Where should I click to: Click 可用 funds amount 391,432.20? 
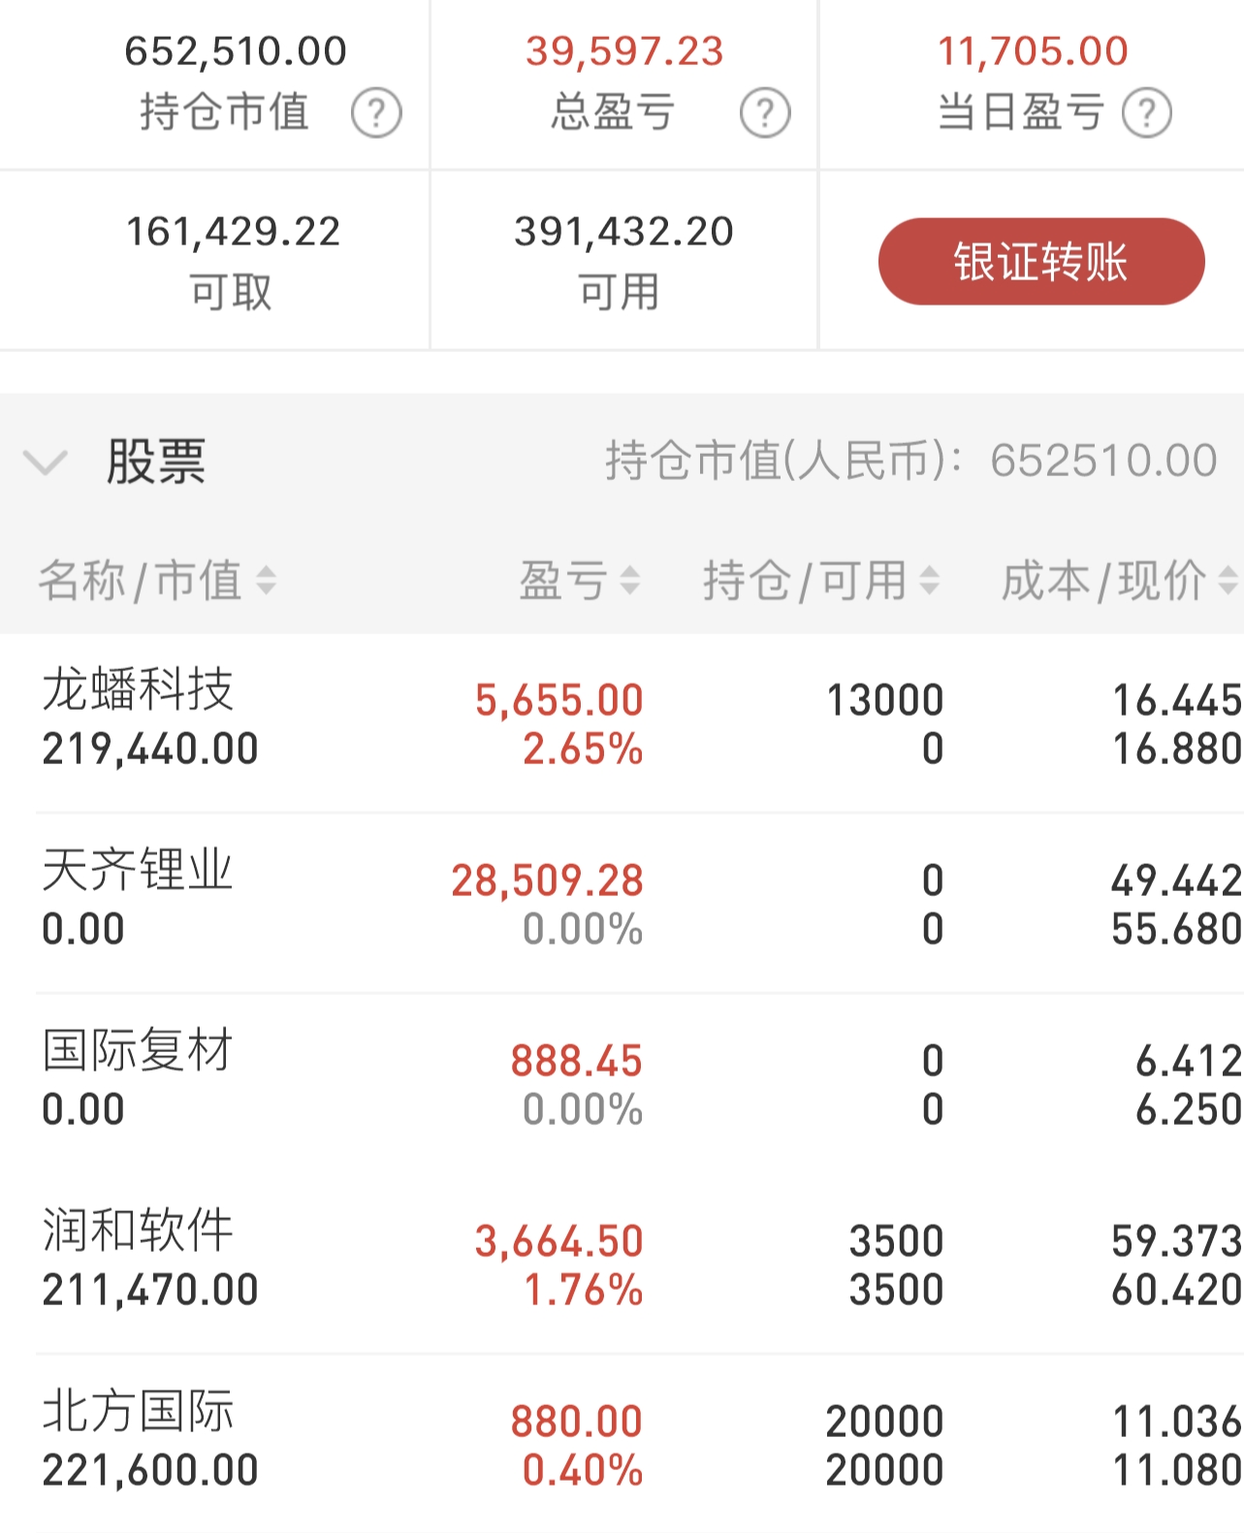click(x=623, y=232)
